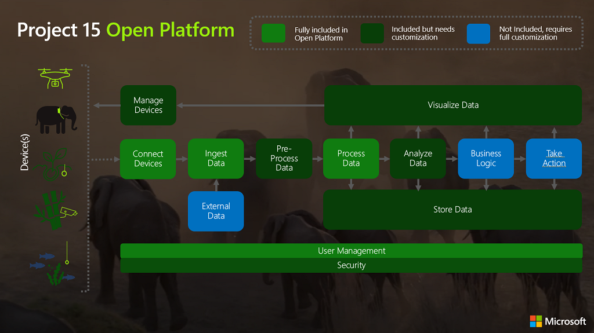Screen dimensions: 594x333
Task: Select the Store Data bar
Action: pos(452,210)
